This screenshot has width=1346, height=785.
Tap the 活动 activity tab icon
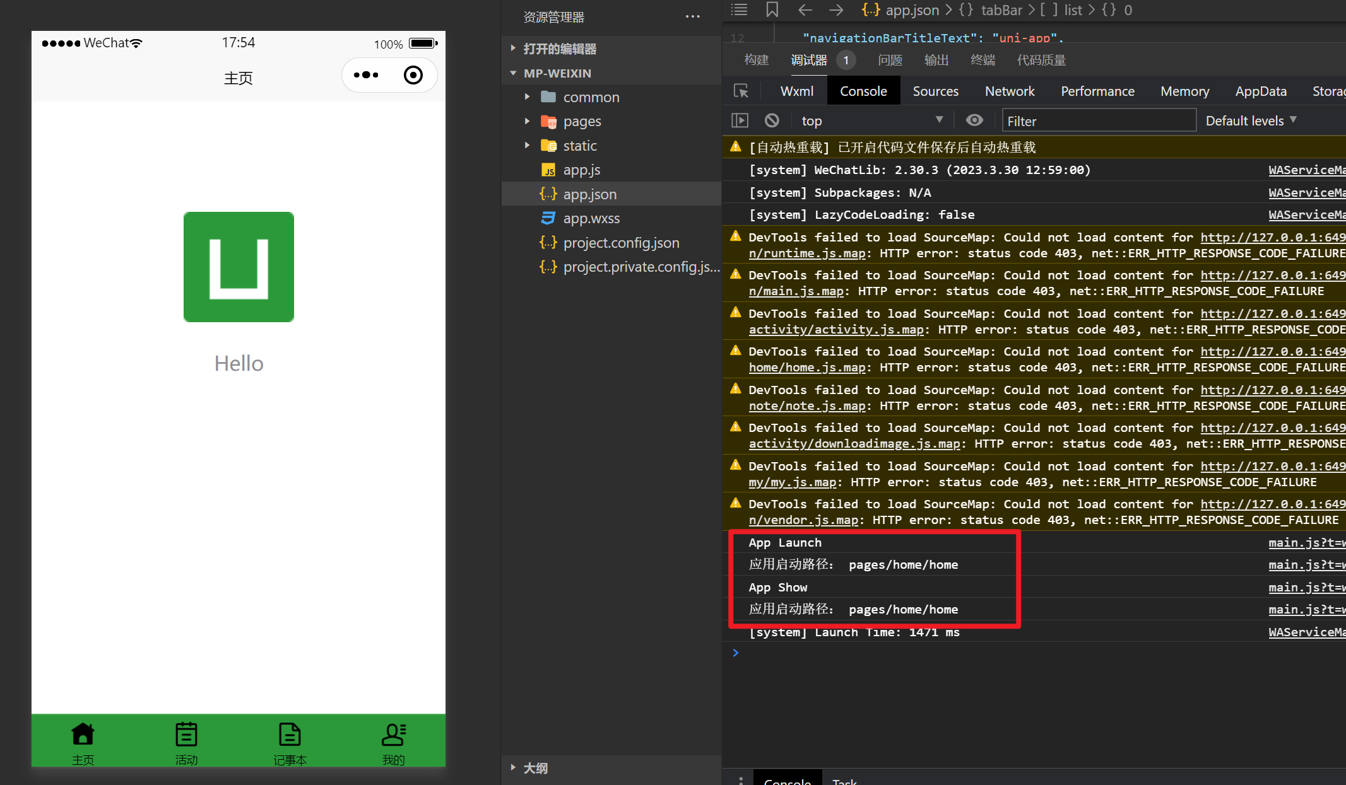tap(186, 735)
